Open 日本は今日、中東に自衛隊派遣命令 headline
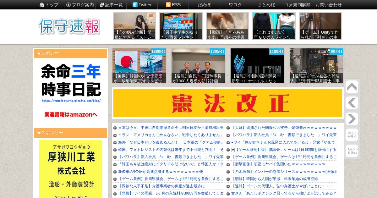 [x=171, y=128]
